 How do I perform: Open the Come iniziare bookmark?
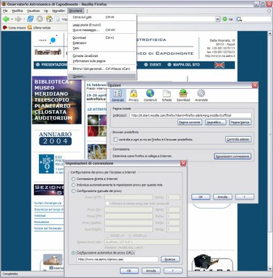15,28
